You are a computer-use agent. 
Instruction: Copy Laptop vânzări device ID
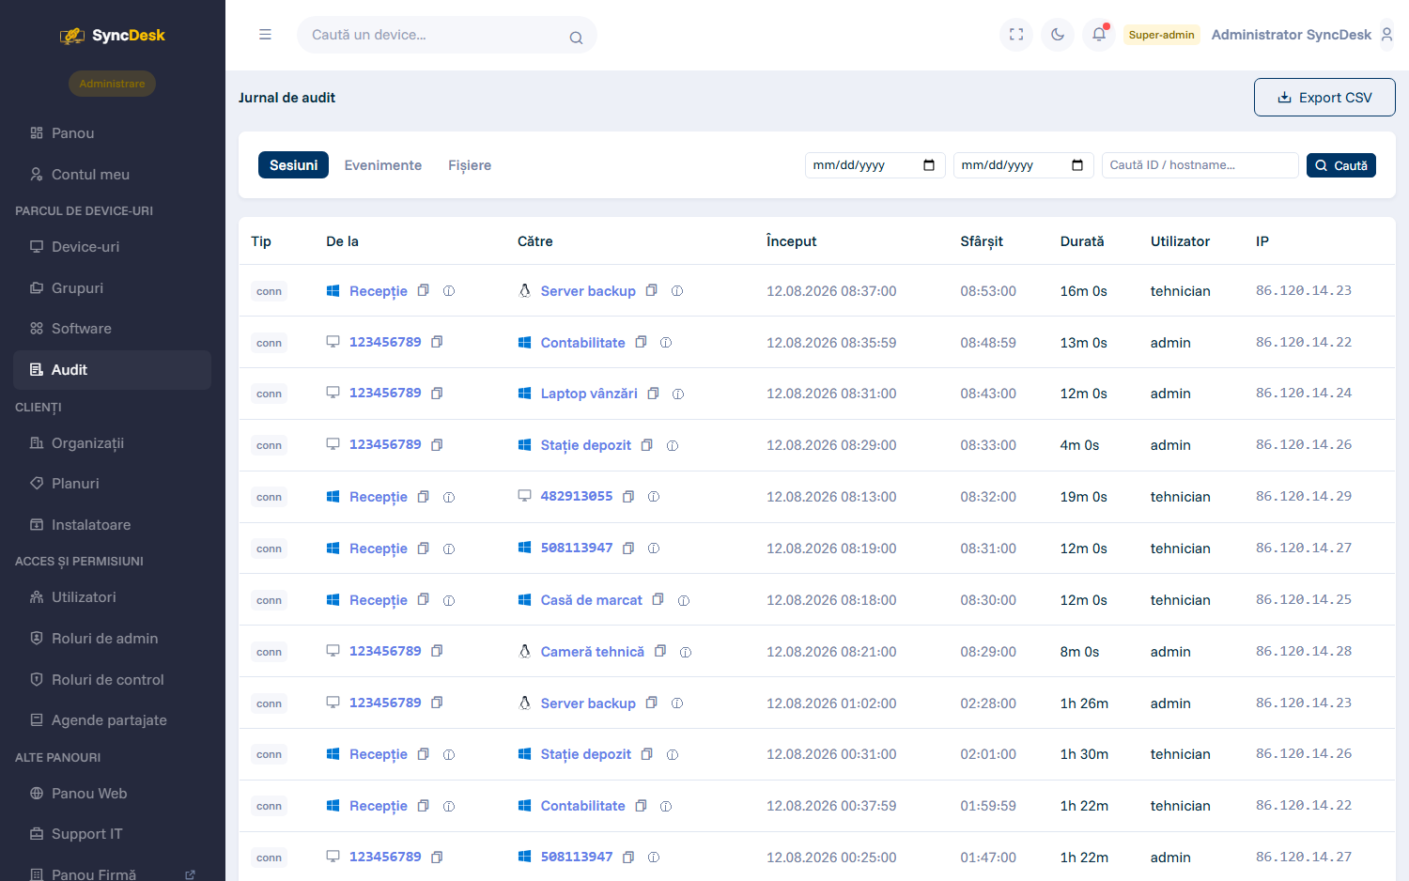654,394
